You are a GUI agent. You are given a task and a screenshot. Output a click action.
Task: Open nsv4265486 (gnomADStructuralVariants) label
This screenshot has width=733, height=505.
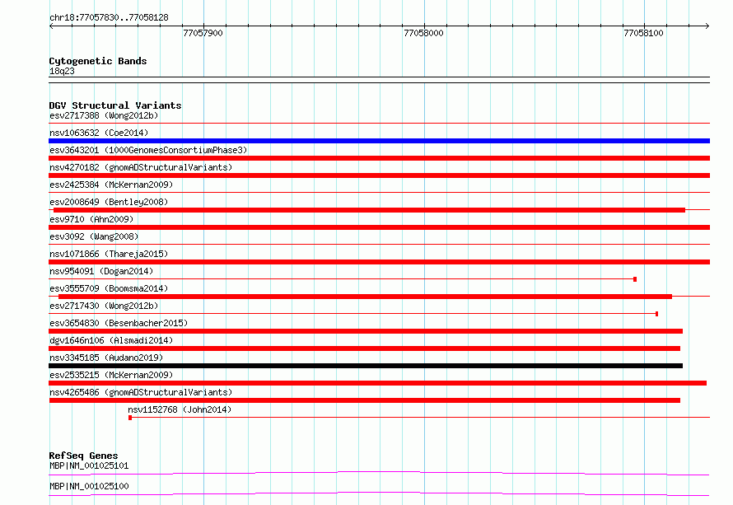tap(141, 392)
